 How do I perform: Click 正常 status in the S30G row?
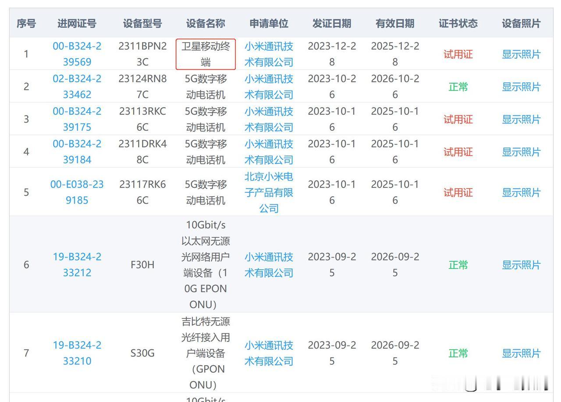pos(458,353)
